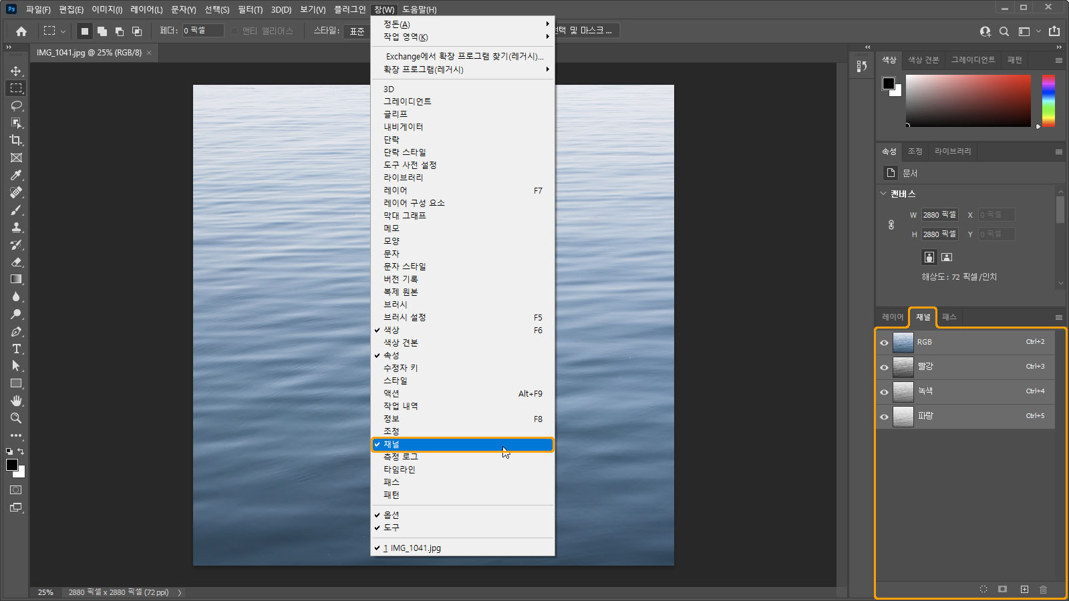Toggle the 도구 panel menu entry
The width and height of the screenshot is (1069, 601).
tap(462, 527)
